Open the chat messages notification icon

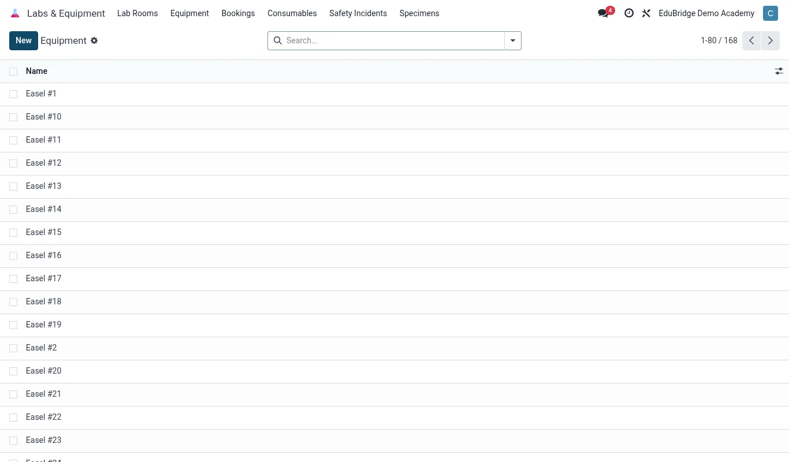[604, 13]
